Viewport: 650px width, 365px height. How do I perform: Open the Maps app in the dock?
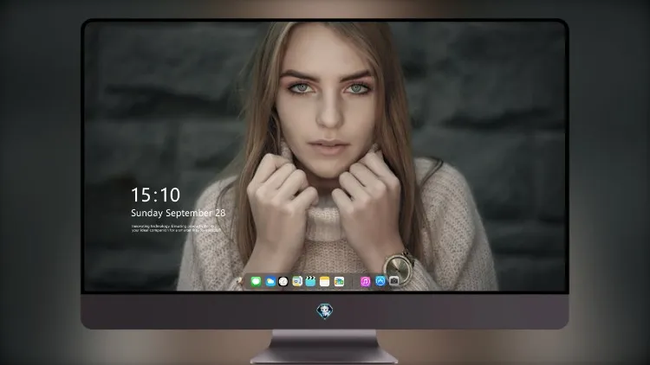click(296, 282)
